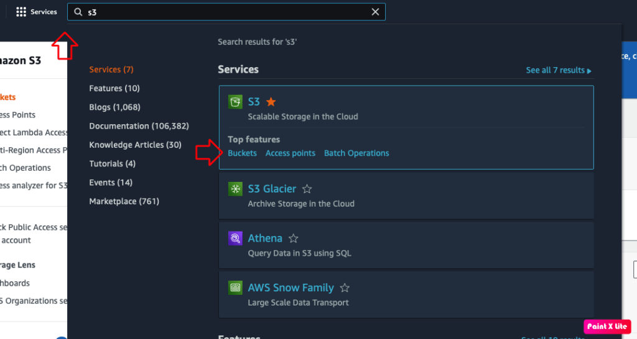637x339 pixels.
Task: Open the S3 Glacier service link
Action: [272, 189]
